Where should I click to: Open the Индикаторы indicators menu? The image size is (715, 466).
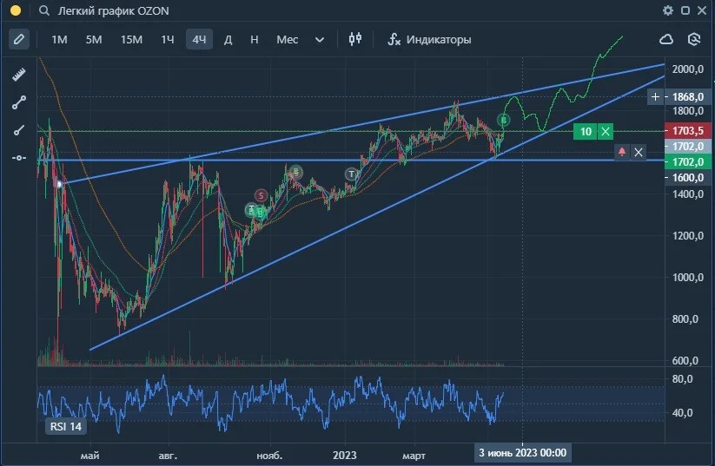click(429, 40)
